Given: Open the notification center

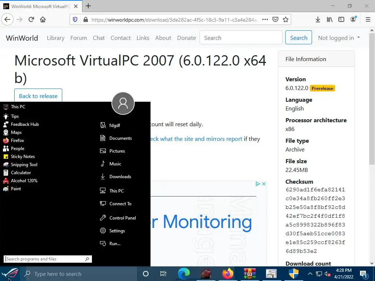Looking at the screenshot, I should 364,274.
